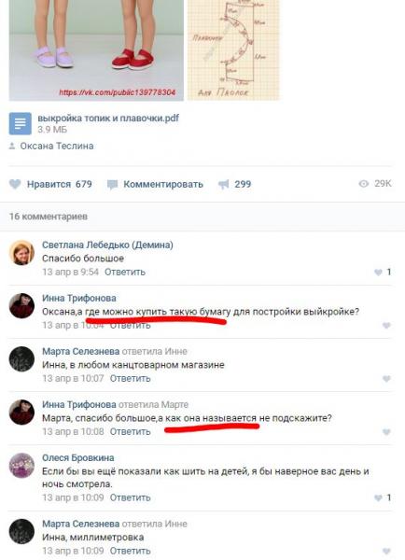Click the heart icon next to Нравится 679
The height and width of the screenshot is (560, 405).
15,184
